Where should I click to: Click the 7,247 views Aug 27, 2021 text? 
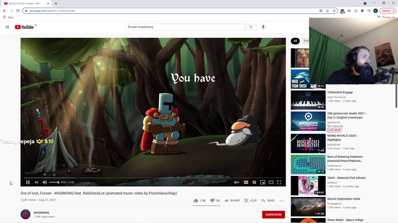tap(39, 199)
